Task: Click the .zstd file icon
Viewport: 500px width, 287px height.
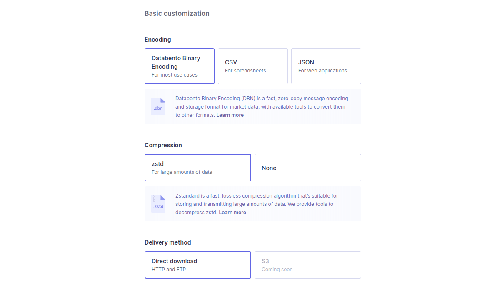Action: click(158, 204)
